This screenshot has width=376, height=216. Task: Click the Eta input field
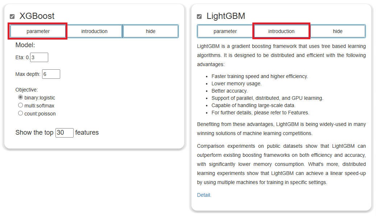coord(39,57)
